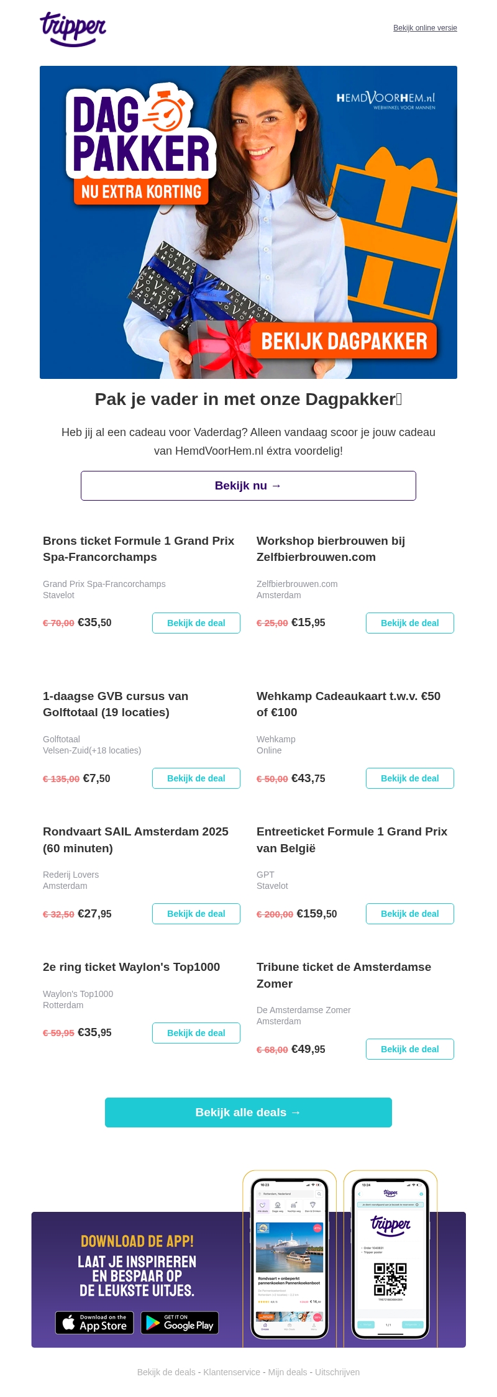Click the Dagpakker hero banner image
Screen dimensions: 497x1397
point(248,222)
